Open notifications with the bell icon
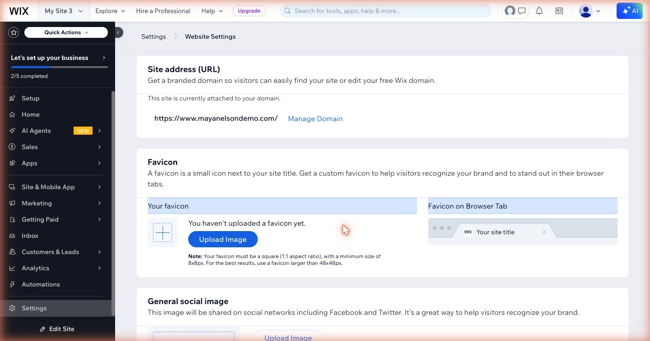Viewport: 650px width, 341px height. pyautogui.click(x=539, y=11)
